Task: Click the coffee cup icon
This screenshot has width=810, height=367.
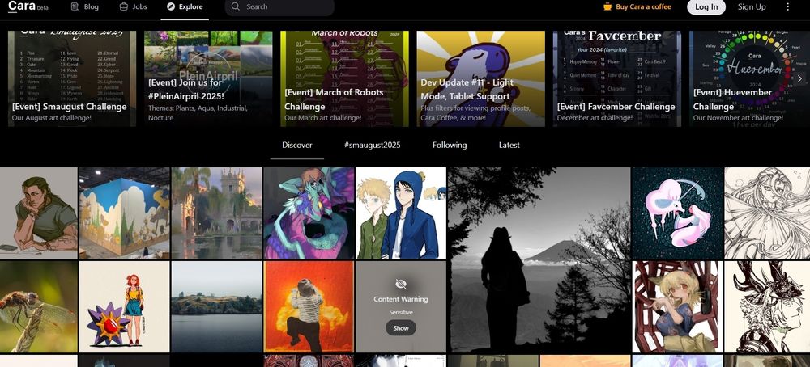Action: coord(608,6)
